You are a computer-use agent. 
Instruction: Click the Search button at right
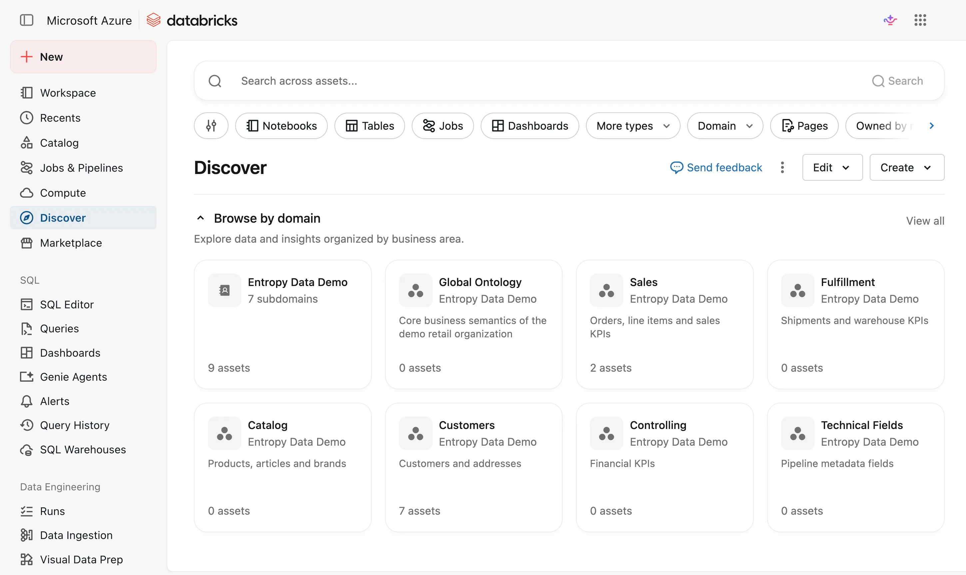pyautogui.click(x=897, y=81)
